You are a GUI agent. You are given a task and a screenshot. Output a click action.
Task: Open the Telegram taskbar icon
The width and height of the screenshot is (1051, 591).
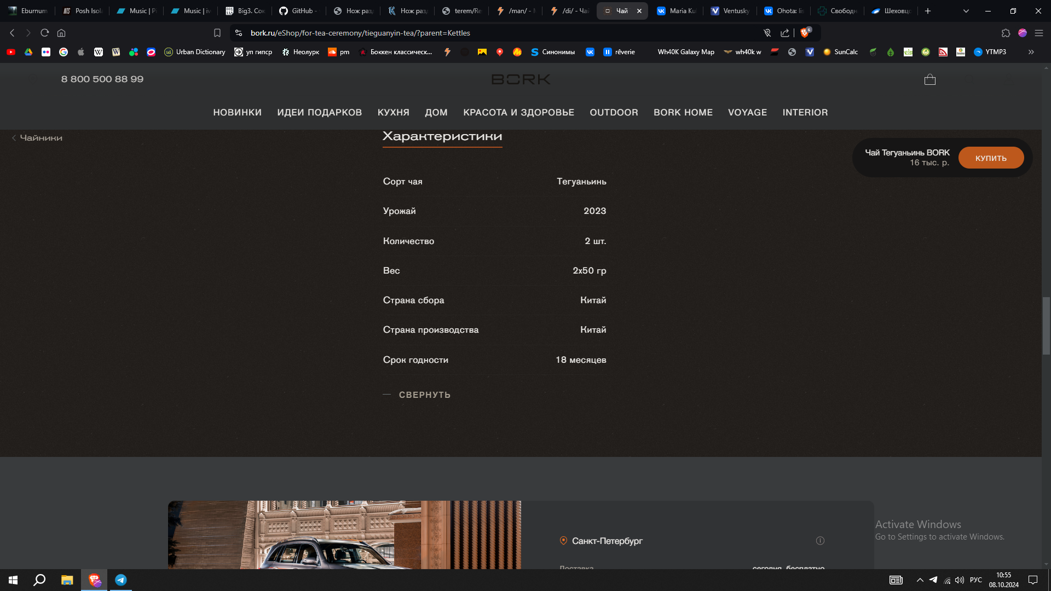(x=121, y=580)
